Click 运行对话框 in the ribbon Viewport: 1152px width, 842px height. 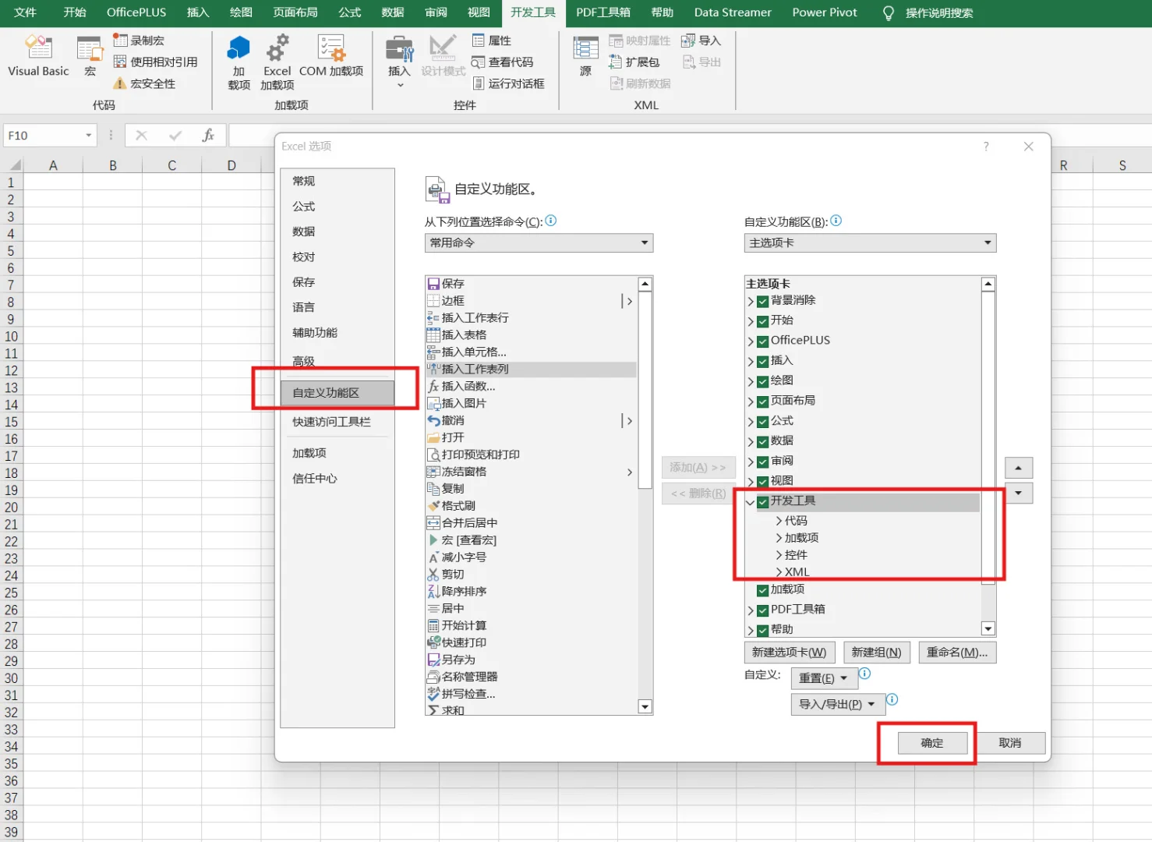pos(508,83)
